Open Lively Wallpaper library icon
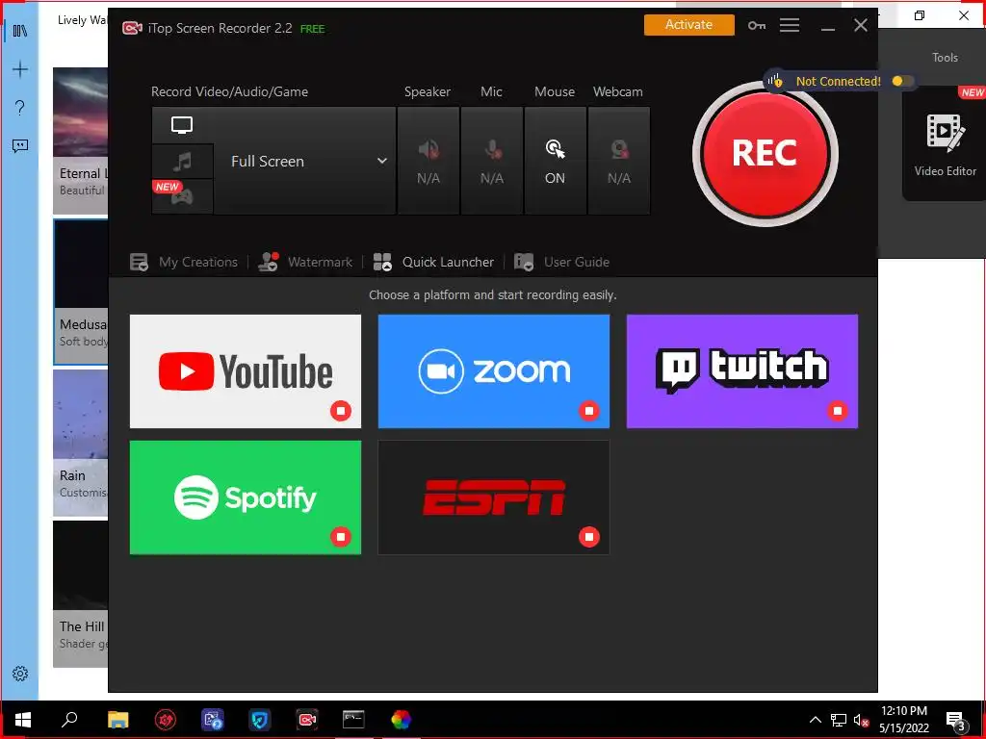The width and height of the screenshot is (986, 739). 20,30
